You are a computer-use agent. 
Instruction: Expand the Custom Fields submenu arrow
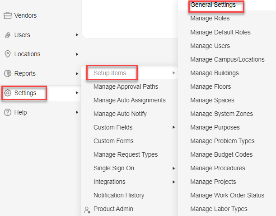[x=174, y=127]
